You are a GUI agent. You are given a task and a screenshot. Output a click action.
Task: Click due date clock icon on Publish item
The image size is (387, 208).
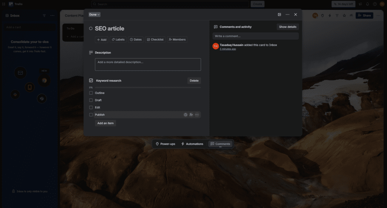coord(185,115)
